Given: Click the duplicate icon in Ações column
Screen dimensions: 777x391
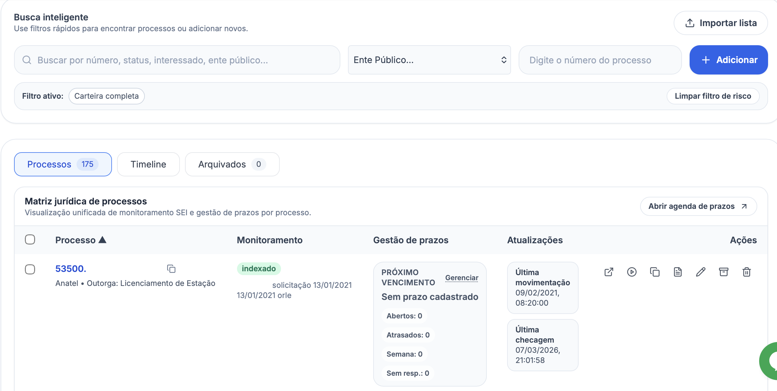Looking at the screenshot, I should (x=655, y=272).
